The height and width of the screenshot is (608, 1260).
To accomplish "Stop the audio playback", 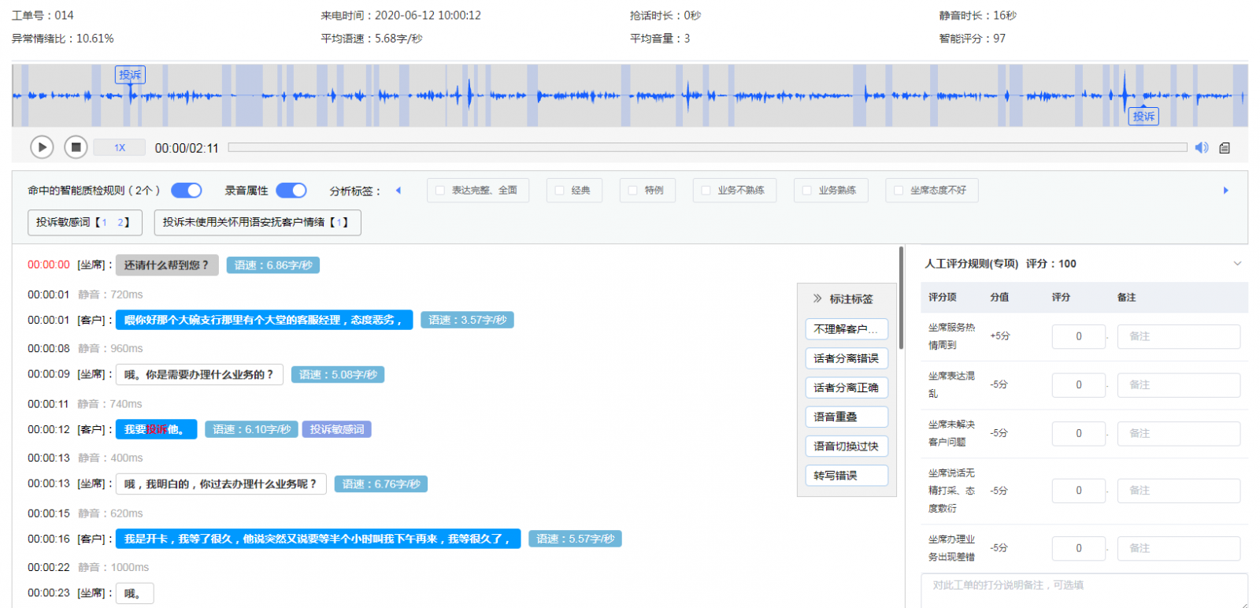I will (76, 147).
